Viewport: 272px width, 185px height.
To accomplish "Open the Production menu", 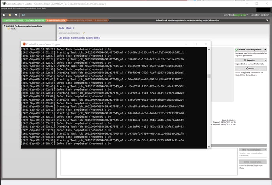I will [31, 9].
